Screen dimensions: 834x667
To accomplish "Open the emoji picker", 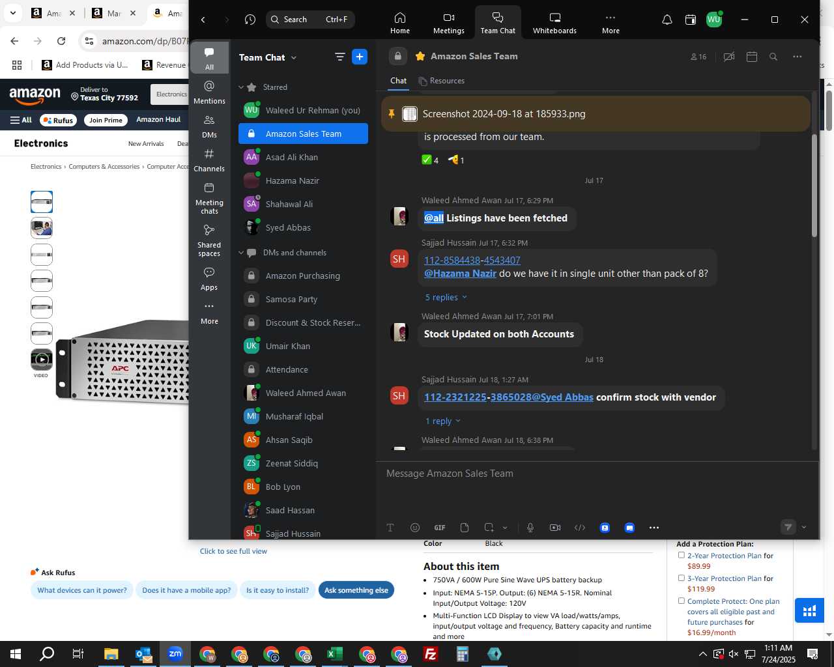I will [x=415, y=528].
